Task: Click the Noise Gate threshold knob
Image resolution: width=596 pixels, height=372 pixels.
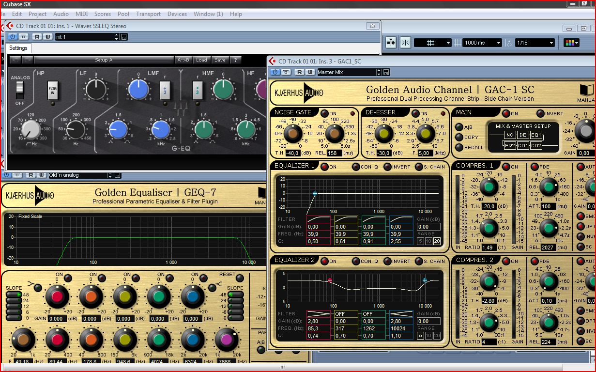Action: tap(293, 134)
